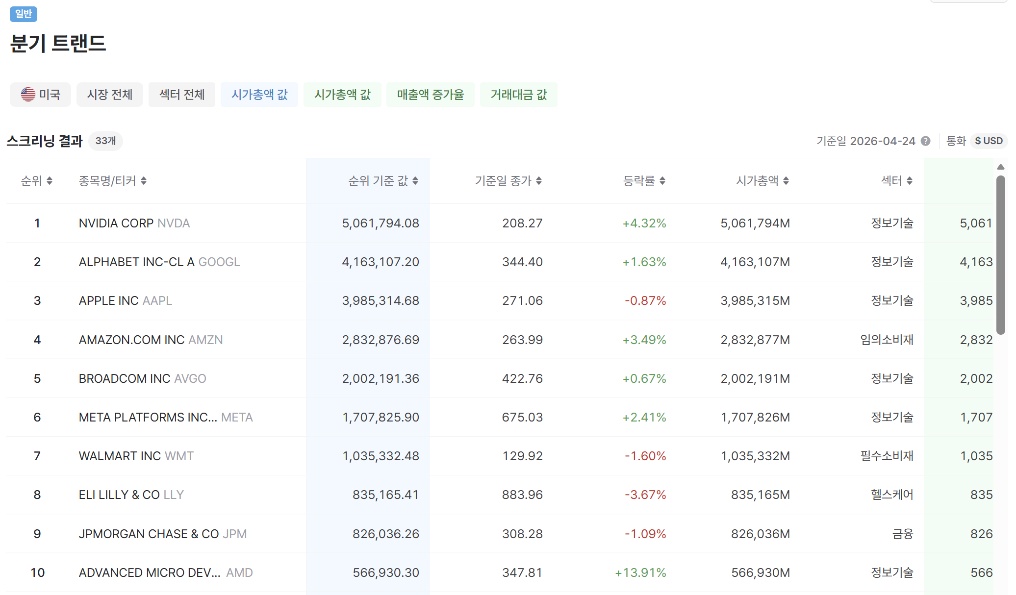Click the -3.67% change for Eli Lilly
The width and height of the screenshot is (1016, 595).
point(645,495)
